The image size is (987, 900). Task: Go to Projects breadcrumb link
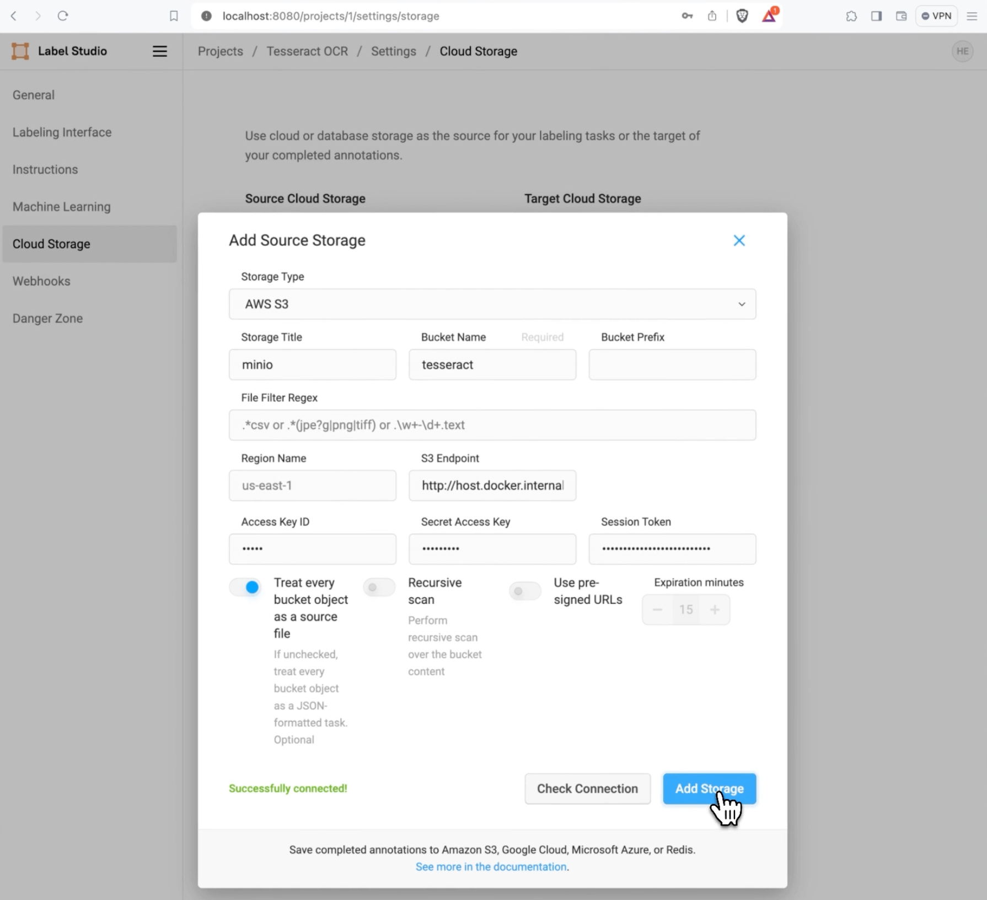221,51
